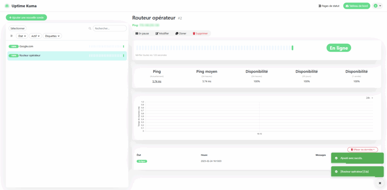This screenshot has height=190, width=387.
Task: Click the search magnifier icon
Action: click(90, 28)
